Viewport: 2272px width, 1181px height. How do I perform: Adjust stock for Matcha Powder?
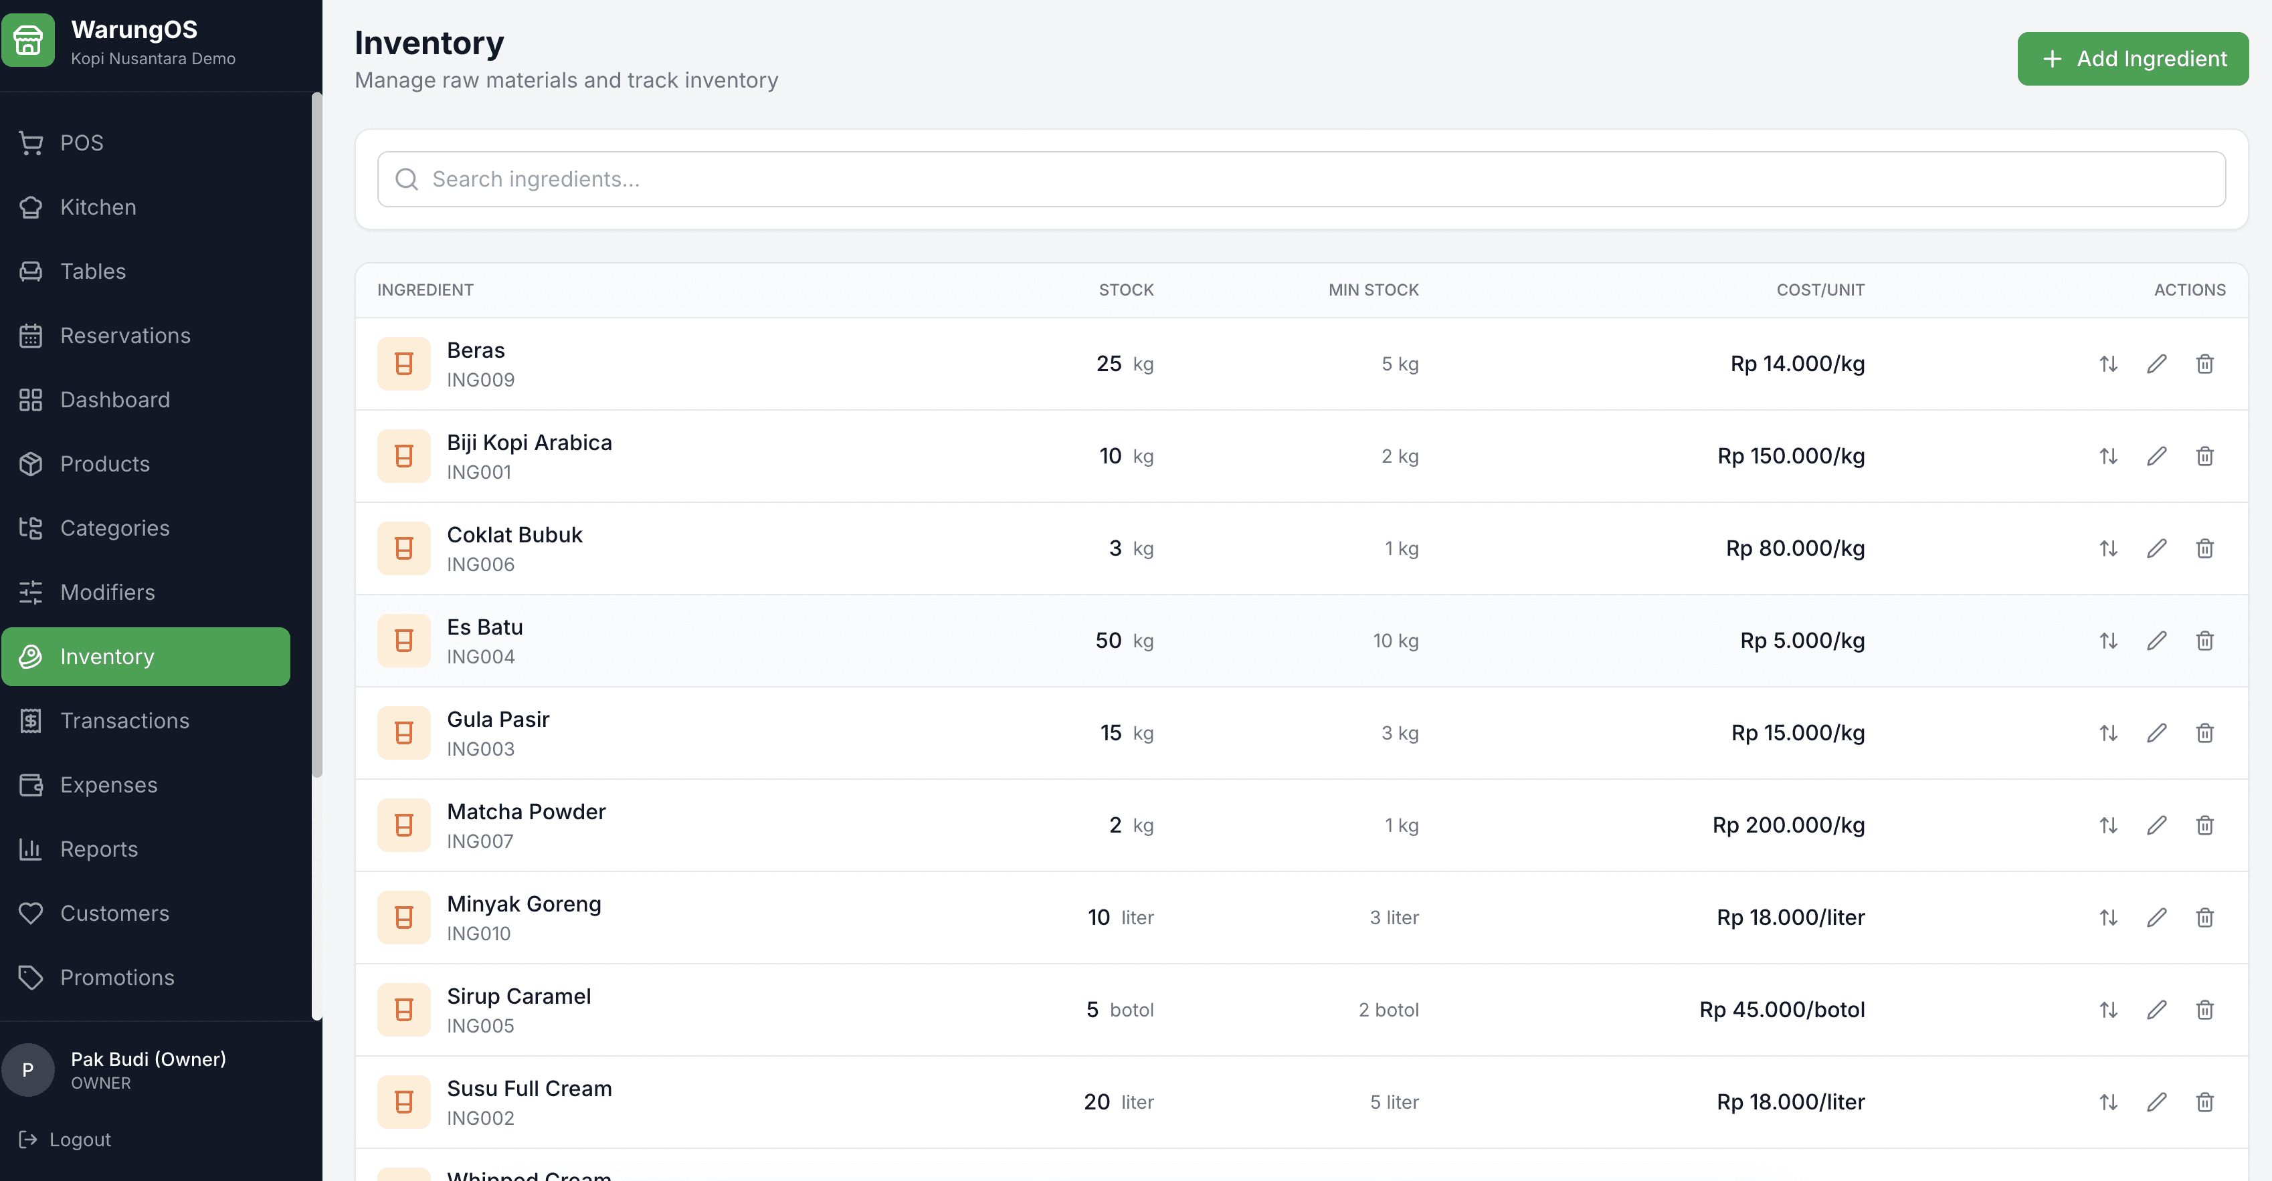coord(2108,826)
